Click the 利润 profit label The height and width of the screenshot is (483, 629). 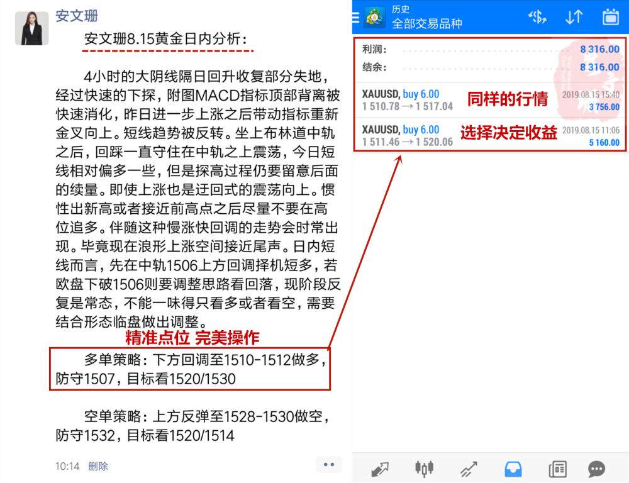click(374, 49)
